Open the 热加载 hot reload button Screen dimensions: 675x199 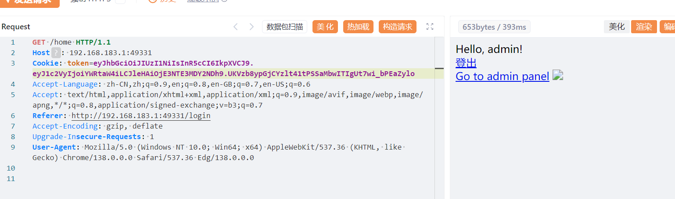[x=358, y=27]
